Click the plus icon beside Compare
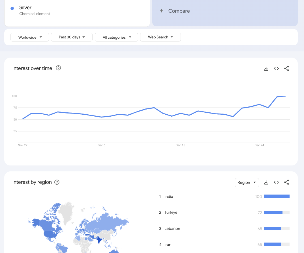The width and height of the screenshot is (304, 253). pyautogui.click(x=162, y=11)
